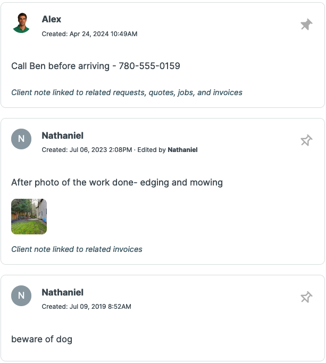Pin the beware of dog note
This screenshot has width=326, height=363.
click(x=306, y=297)
